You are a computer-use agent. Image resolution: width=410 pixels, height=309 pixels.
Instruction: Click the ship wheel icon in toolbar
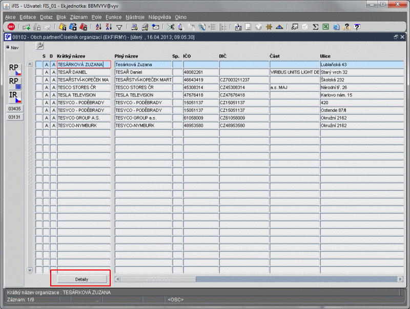point(269,27)
